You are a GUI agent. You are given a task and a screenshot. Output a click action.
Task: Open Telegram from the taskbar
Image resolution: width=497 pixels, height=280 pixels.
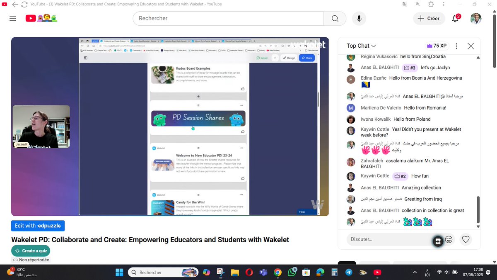[x=349, y=273]
